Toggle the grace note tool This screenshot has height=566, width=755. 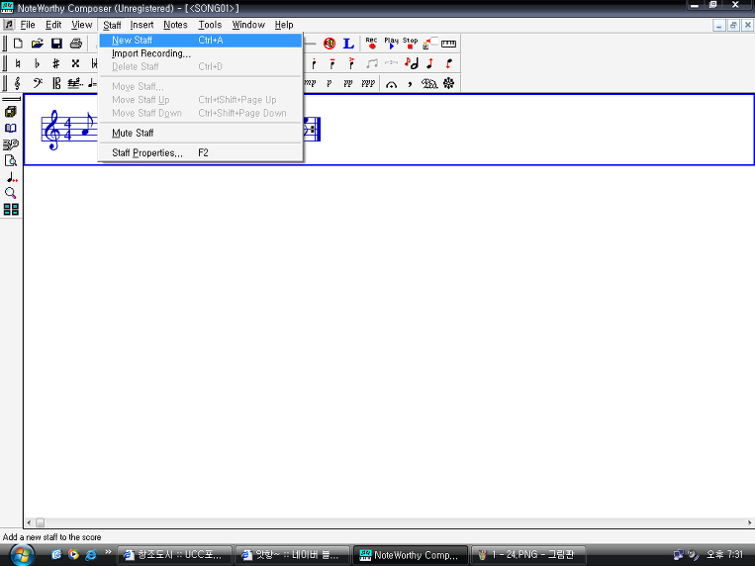coord(411,63)
